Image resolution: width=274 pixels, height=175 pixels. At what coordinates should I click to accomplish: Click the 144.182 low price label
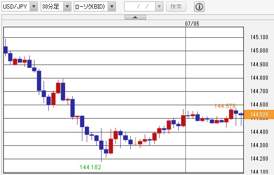[x=91, y=167]
